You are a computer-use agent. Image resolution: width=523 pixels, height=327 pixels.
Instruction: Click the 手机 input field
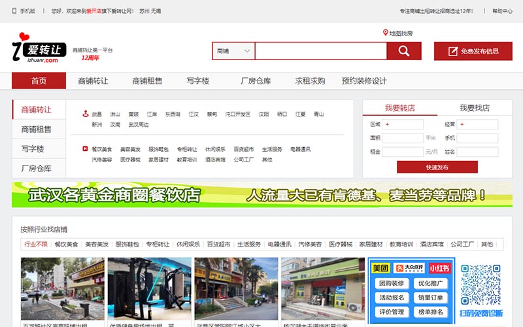pyautogui.click(x=477, y=138)
